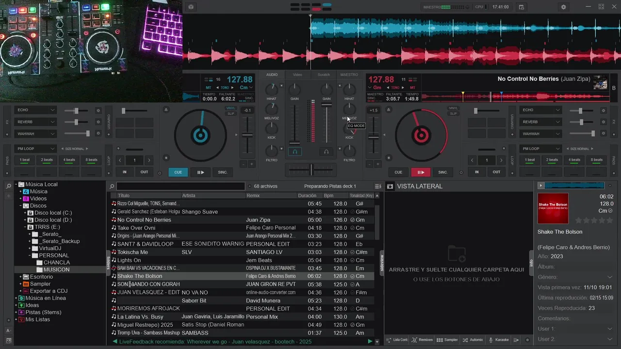Sort by the Bpm column header
Image resolution: width=621 pixels, height=349 pixels.
[335, 196]
